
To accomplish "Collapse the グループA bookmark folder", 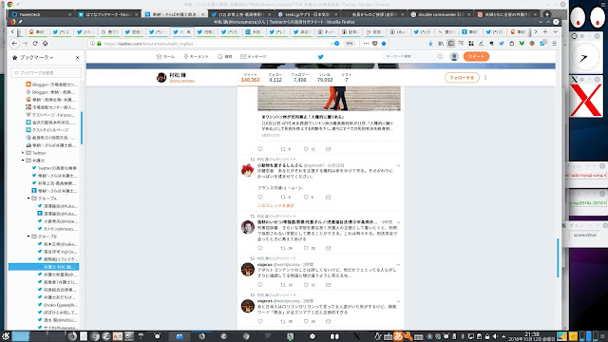I will coord(28,199).
